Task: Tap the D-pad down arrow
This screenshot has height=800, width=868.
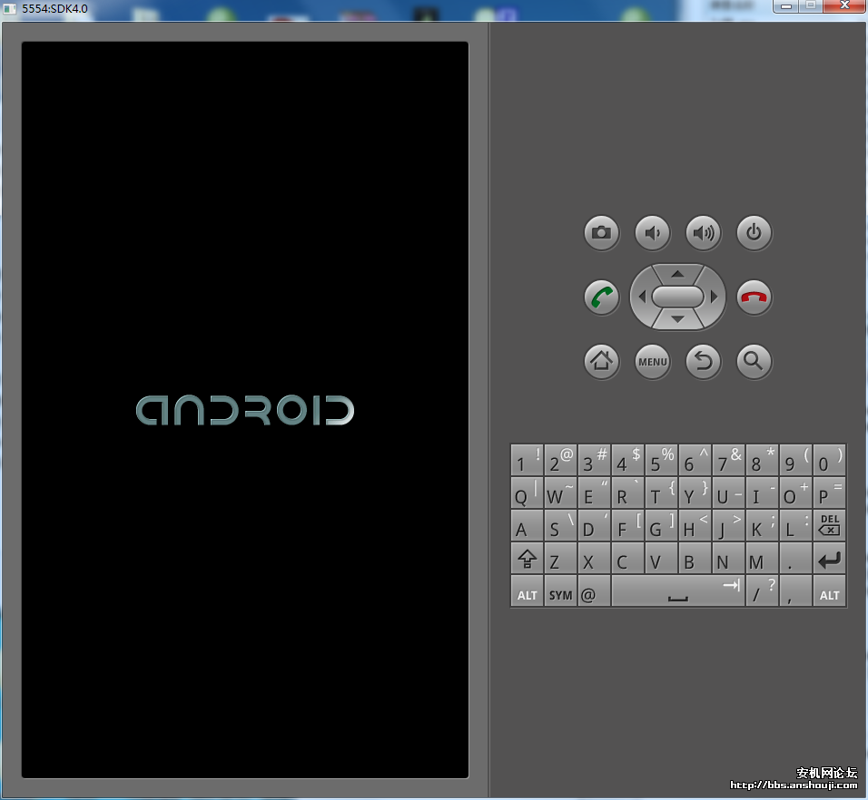Action: (x=677, y=319)
